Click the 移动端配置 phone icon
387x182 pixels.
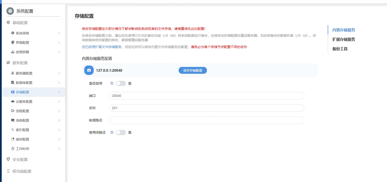tap(8, 171)
